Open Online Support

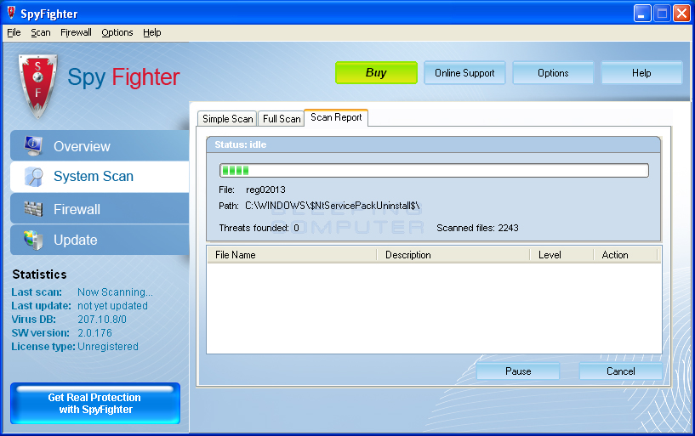point(464,73)
